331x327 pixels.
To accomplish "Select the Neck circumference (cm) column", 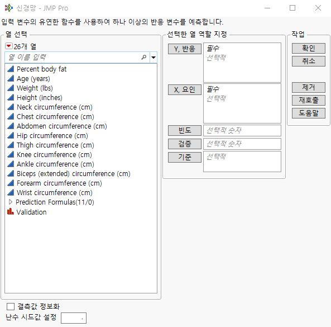I will coord(55,107).
